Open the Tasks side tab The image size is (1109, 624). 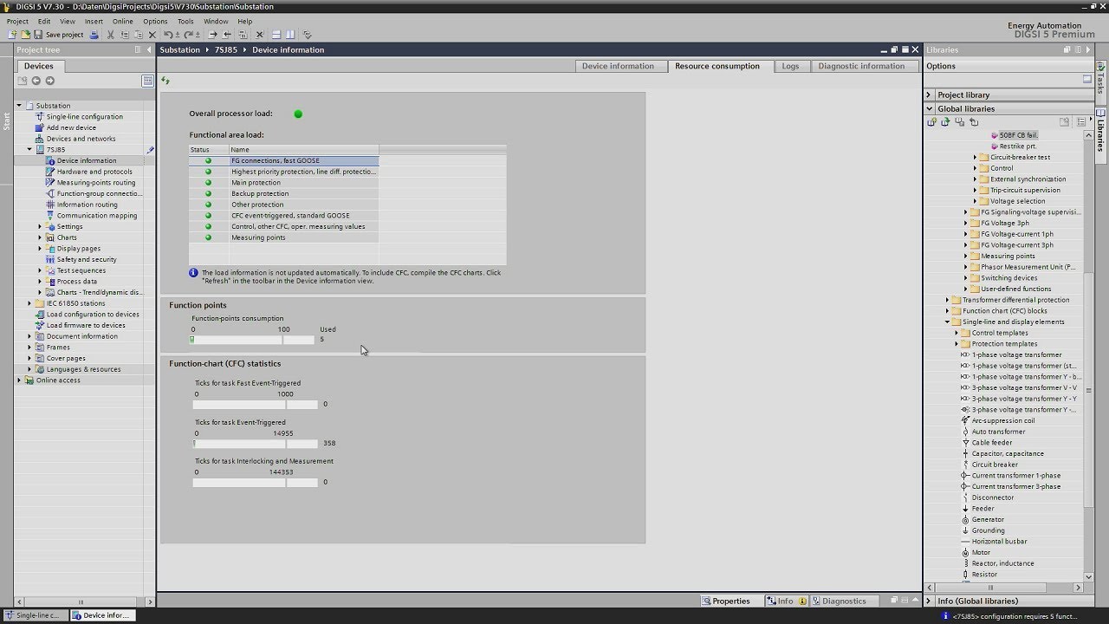click(1101, 83)
